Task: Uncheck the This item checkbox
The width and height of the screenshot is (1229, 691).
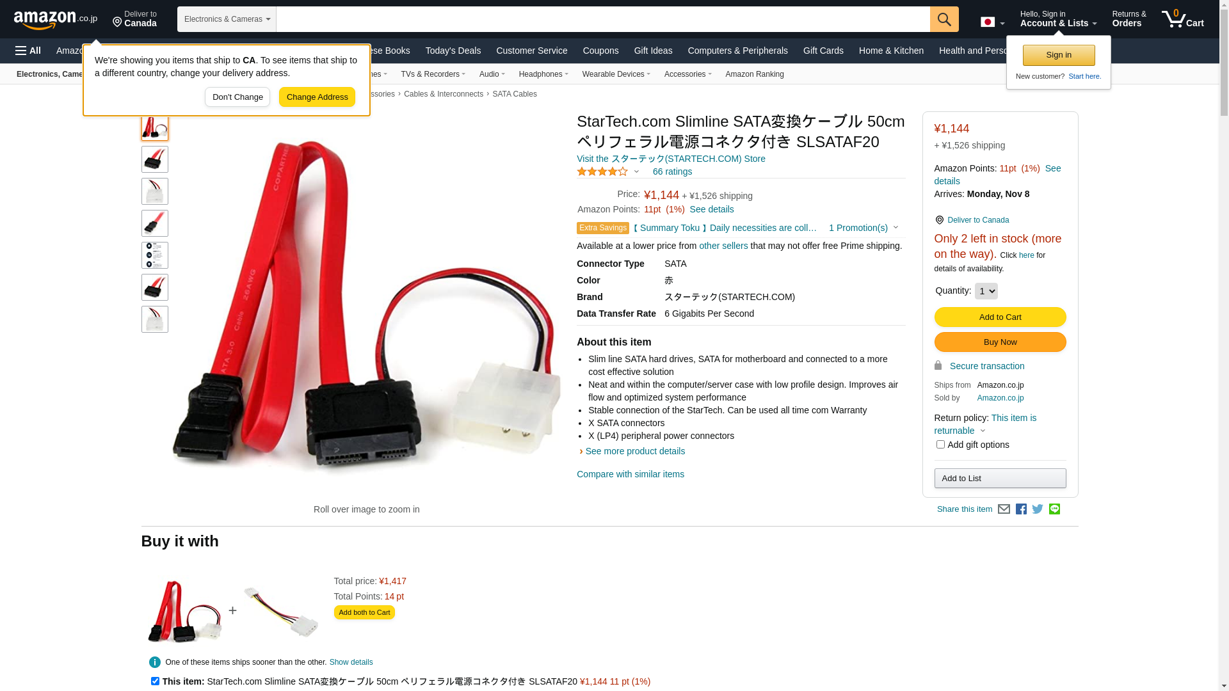Action: click(155, 681)
